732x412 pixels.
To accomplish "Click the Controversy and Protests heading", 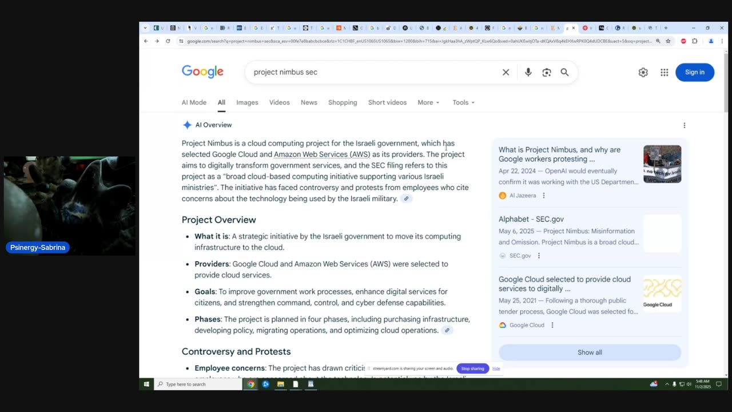I will click(236, 351).
